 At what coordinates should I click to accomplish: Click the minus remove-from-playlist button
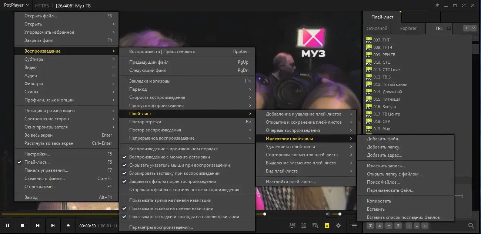click(417, 225)
